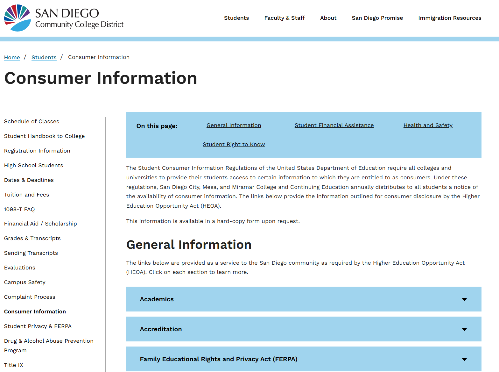Jump to Health and Safety section
This screenshot has height=372, width=499.
point(428,125)
